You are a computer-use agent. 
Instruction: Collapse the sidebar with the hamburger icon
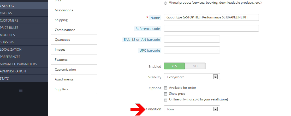pyautogui.click(x=21, y=90)
